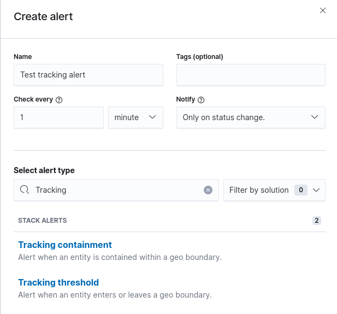Select Tracking threshold alert type

pos(58,282)
